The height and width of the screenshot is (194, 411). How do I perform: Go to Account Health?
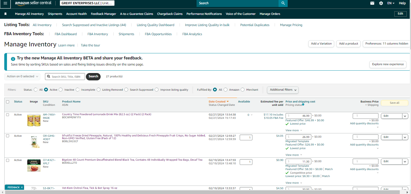[77, 14]
